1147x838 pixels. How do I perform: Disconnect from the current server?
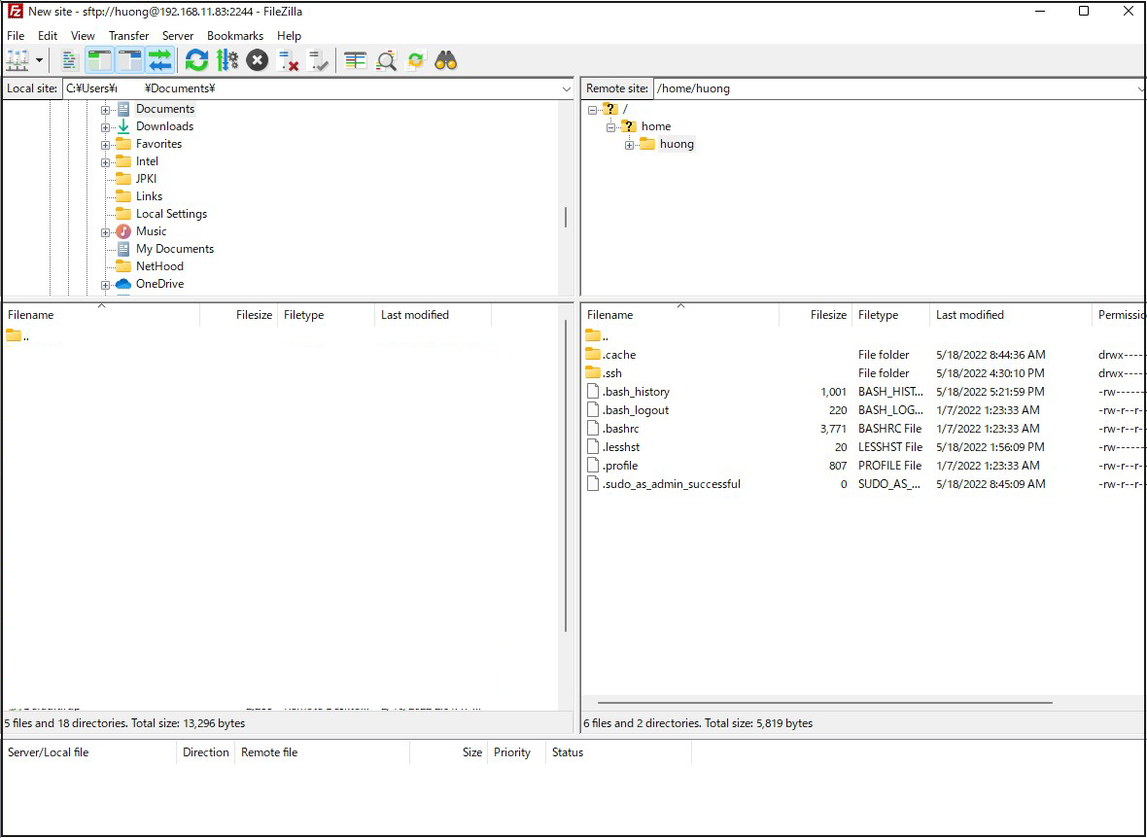[x=289, y=60]
